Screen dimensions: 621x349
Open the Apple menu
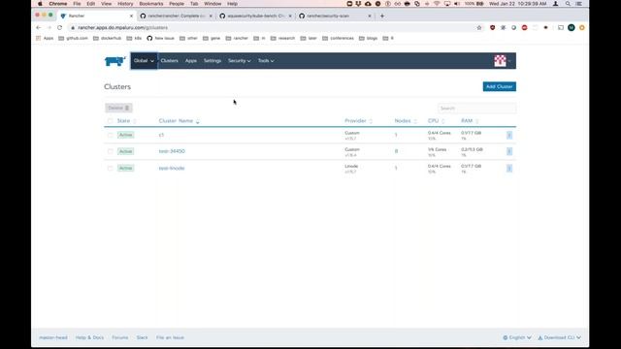[40, 4]
